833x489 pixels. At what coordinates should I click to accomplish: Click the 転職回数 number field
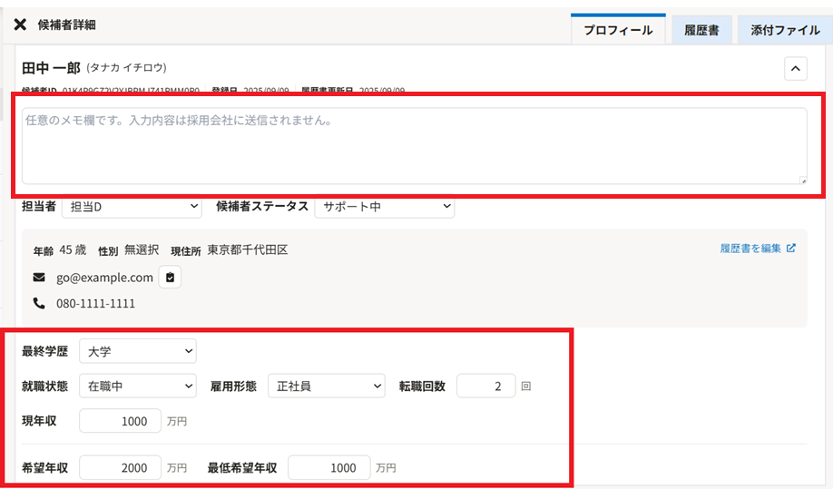(x=485, y=386)
